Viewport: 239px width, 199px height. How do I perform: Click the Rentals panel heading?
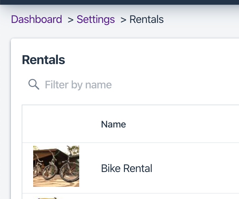43,60
